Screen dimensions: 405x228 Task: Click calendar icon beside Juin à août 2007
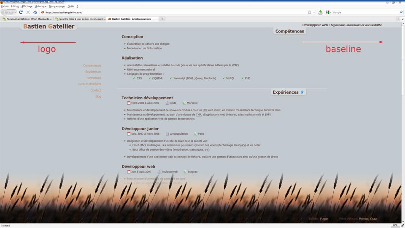pyautogui.click(x=129, y=172)
